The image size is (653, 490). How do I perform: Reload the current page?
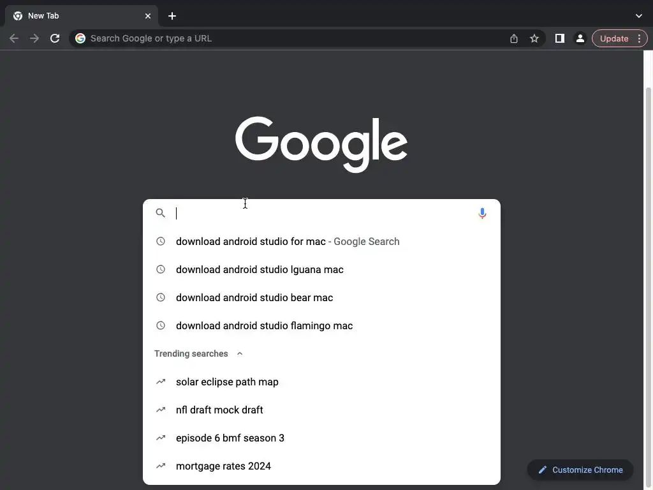55,38
